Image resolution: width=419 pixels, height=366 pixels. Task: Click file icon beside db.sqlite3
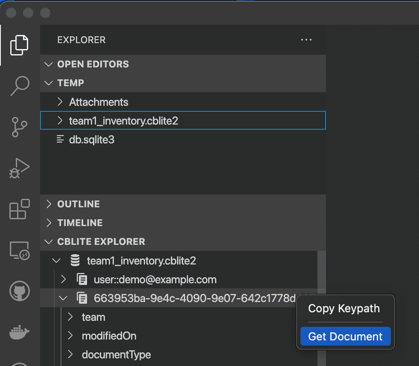(x=61, y=139)
